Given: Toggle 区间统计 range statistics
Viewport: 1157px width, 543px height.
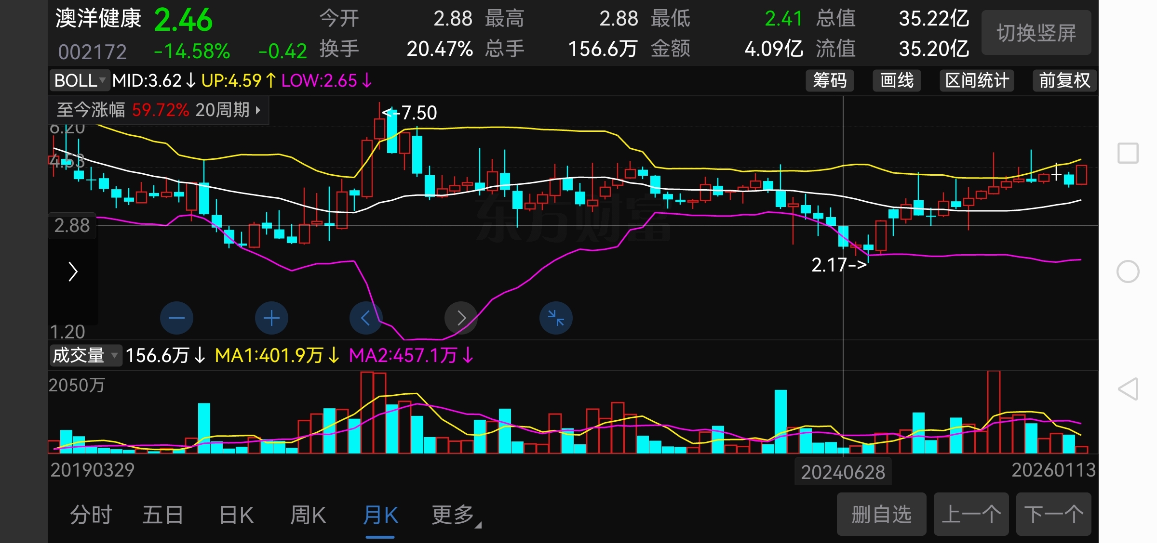Looking at the screenshot, I should (x=977, y=80).
